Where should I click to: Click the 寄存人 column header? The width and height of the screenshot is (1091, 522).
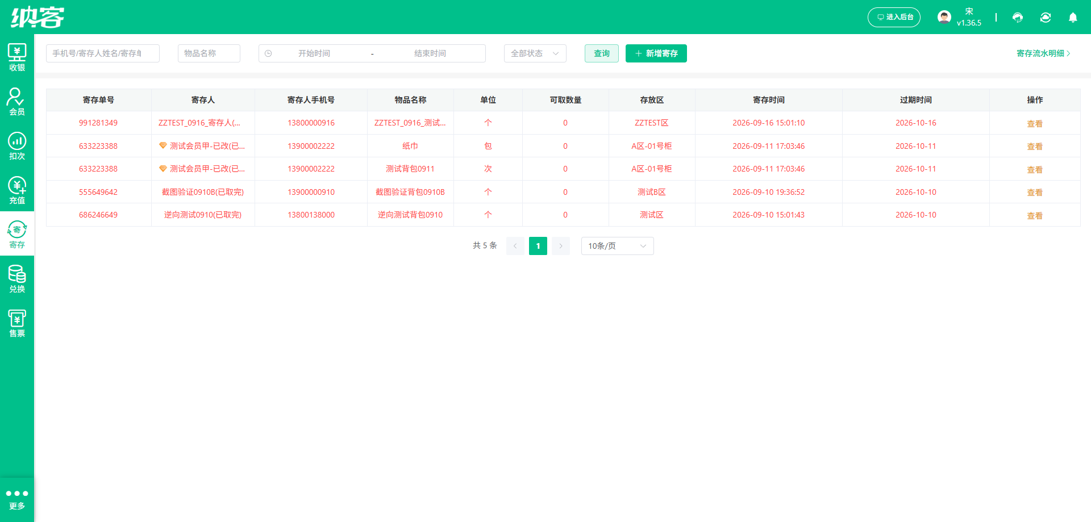(203, 100)
